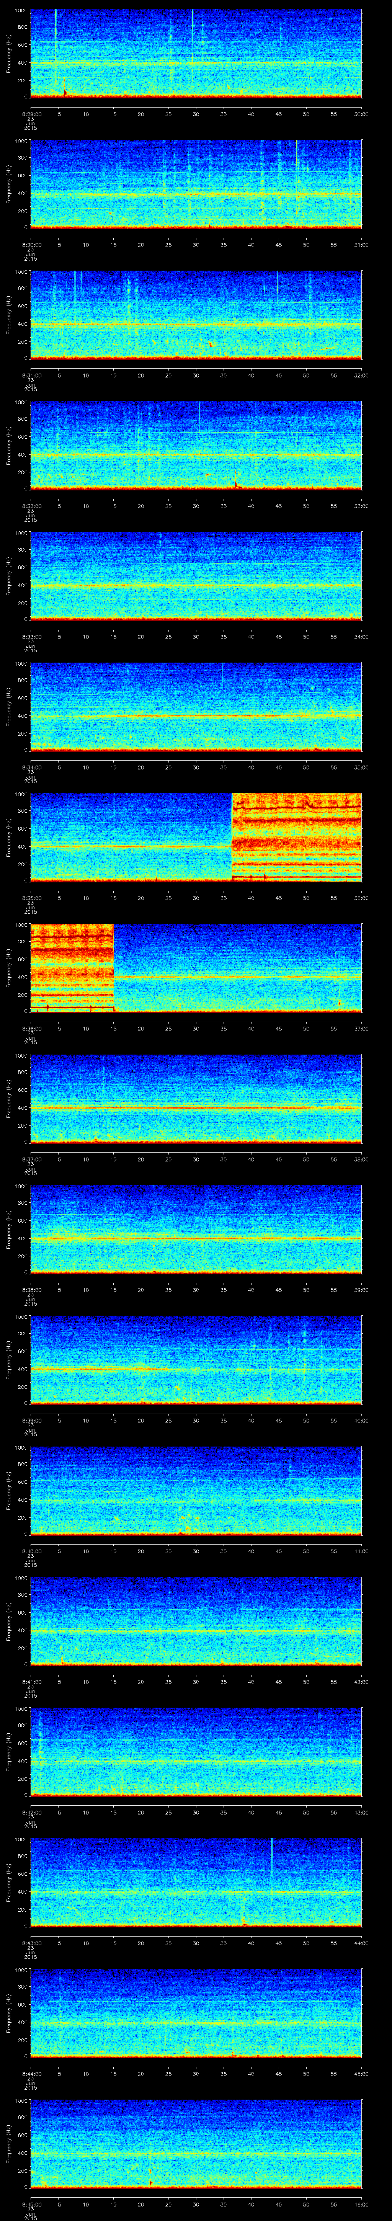Screen dimensions: 392x2221
Task: Select the spectrogram panel starting at 8:40:00
Action: (196, 1490)
